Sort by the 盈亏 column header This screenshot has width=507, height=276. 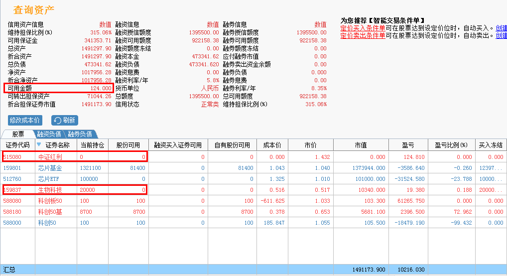coord(408,145)
